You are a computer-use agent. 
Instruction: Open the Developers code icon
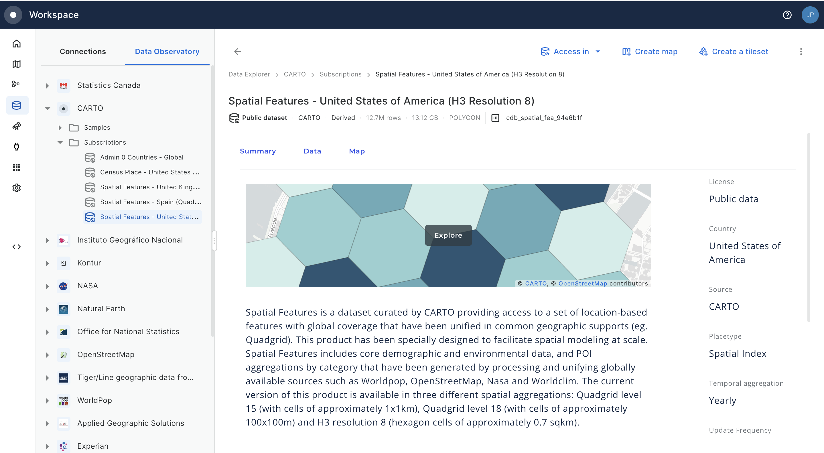click(17, 247)
